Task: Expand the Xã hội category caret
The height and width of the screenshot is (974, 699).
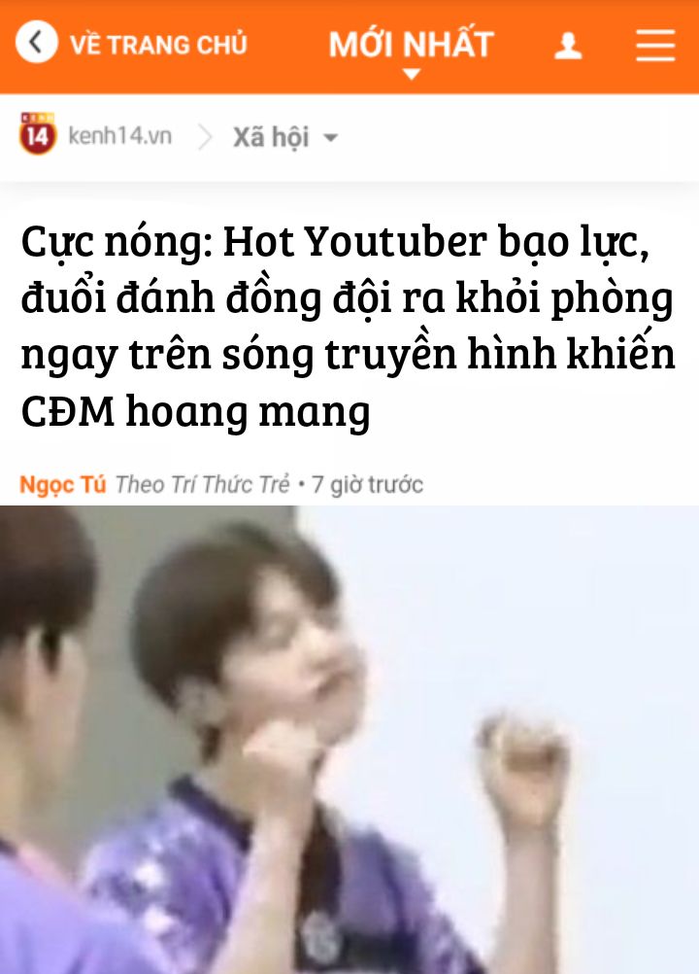Action: 331,138
